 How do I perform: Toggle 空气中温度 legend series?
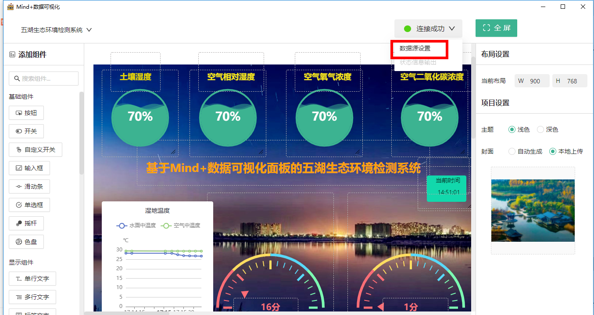click(180, 226)
